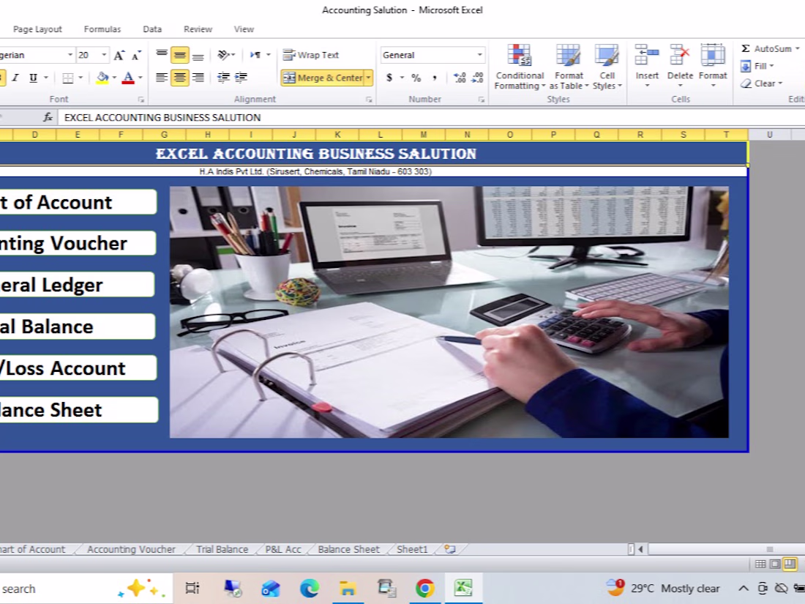Expand Merge & Center options arrow
This screenshot has height=604, width=805.
[x=368, y=78]
